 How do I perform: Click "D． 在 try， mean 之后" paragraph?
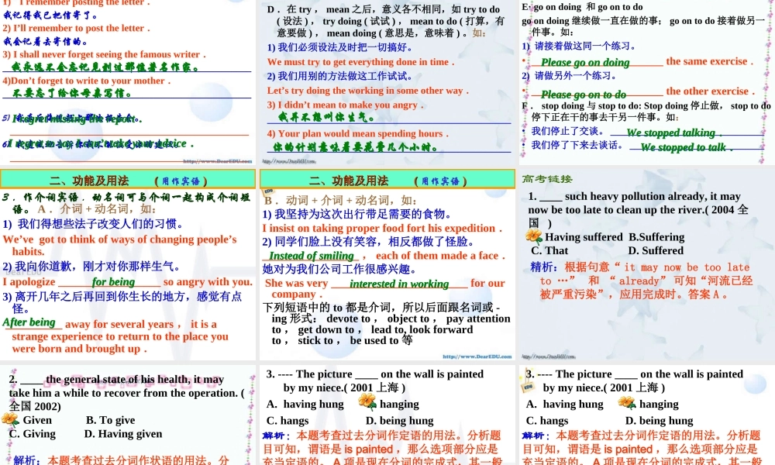click(386, 21)
